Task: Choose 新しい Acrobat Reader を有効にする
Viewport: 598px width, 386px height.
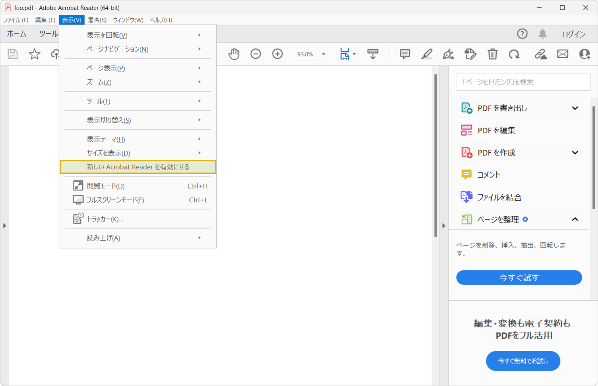Action: [138, 167]
